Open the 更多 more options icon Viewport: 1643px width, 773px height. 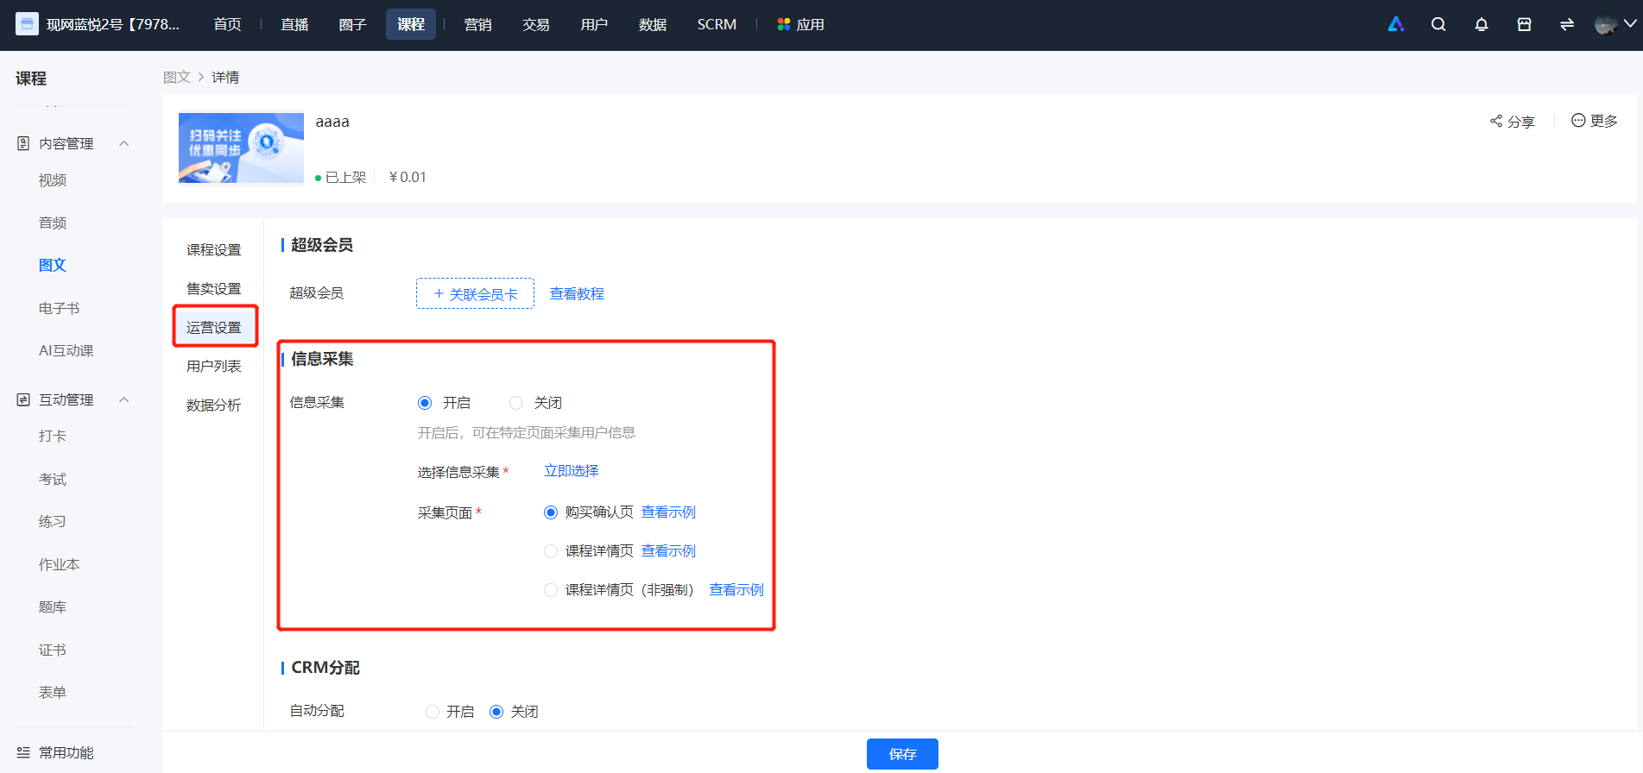tap(1578, 120)
